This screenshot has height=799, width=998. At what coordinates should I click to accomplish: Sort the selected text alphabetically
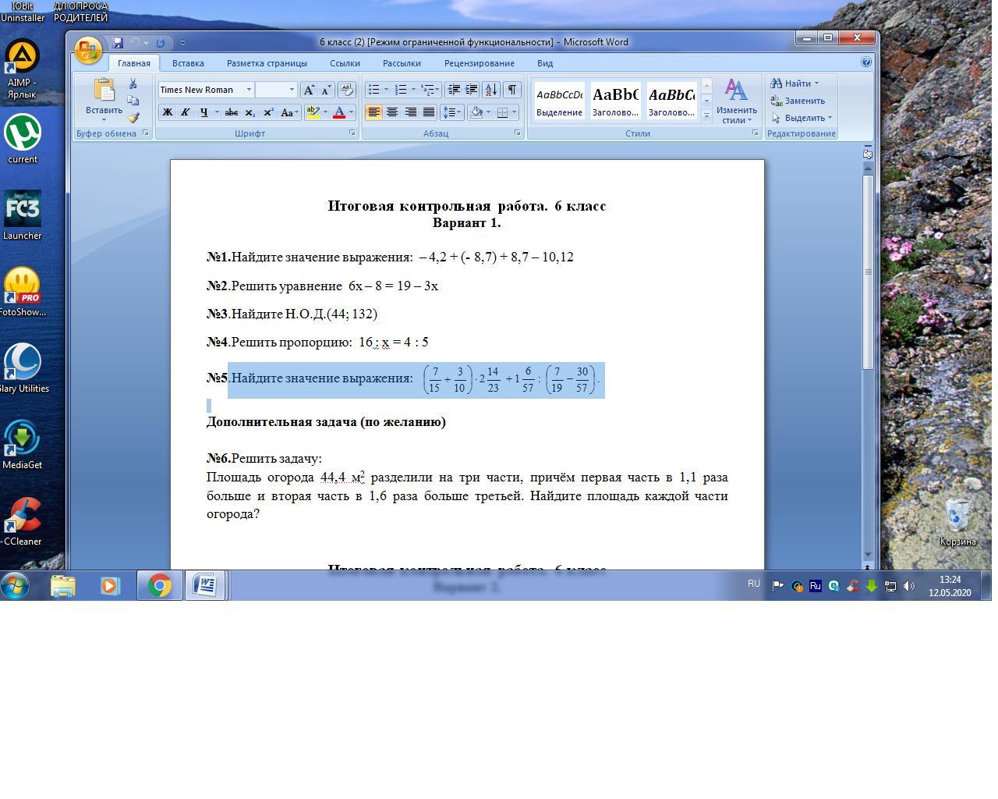491,90
